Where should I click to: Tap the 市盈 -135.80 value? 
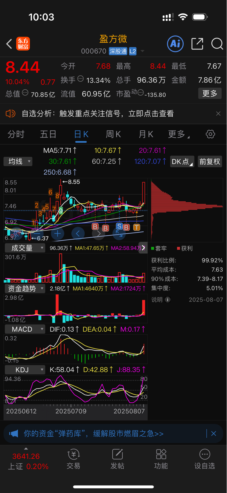coord(155,95)
